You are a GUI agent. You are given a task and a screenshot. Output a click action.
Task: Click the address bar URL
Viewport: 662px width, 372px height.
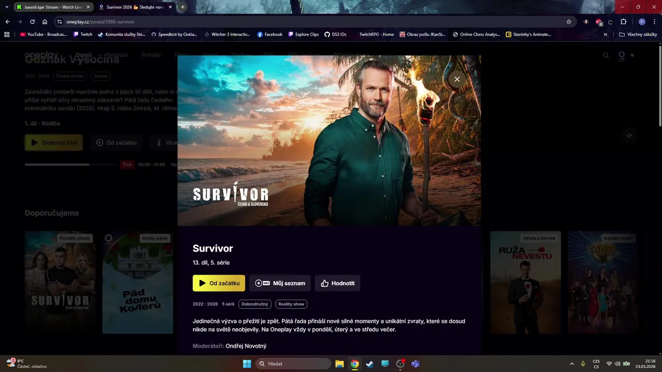tap(100, 22)
